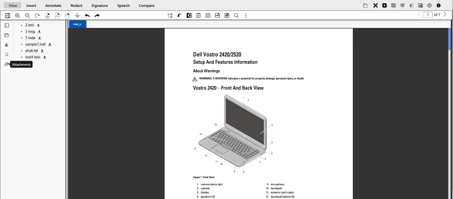Select the actual size page icon
The width and height of the screenshot is (453, 199).
pos(67,15)
